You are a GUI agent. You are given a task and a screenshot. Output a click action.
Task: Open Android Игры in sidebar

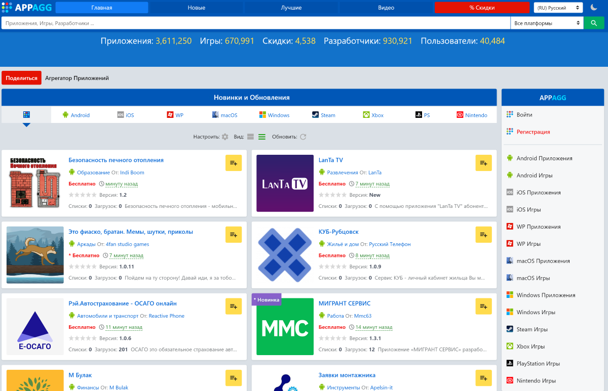(x=535, y=176)
